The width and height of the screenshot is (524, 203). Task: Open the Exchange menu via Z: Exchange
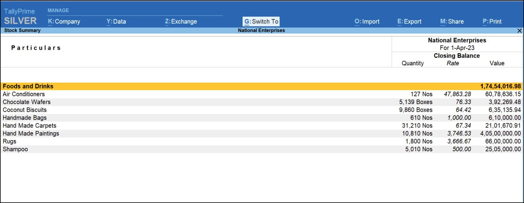[x=181, y=21]
